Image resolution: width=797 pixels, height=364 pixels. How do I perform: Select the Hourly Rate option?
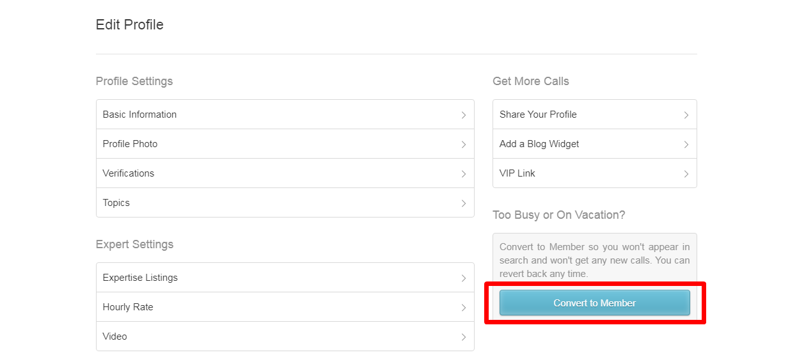tap(285, 307)
